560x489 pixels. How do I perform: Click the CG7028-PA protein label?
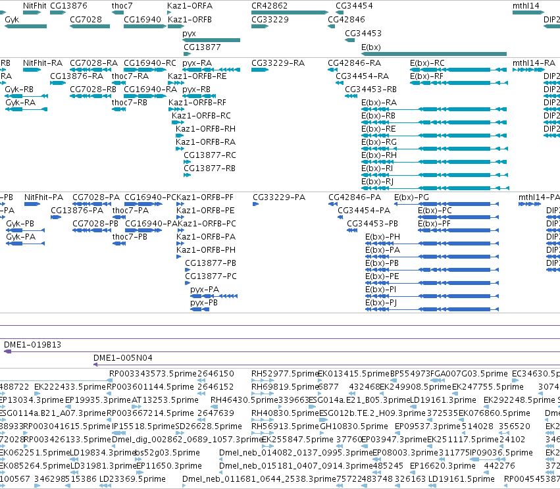click(x=96, y=197)
